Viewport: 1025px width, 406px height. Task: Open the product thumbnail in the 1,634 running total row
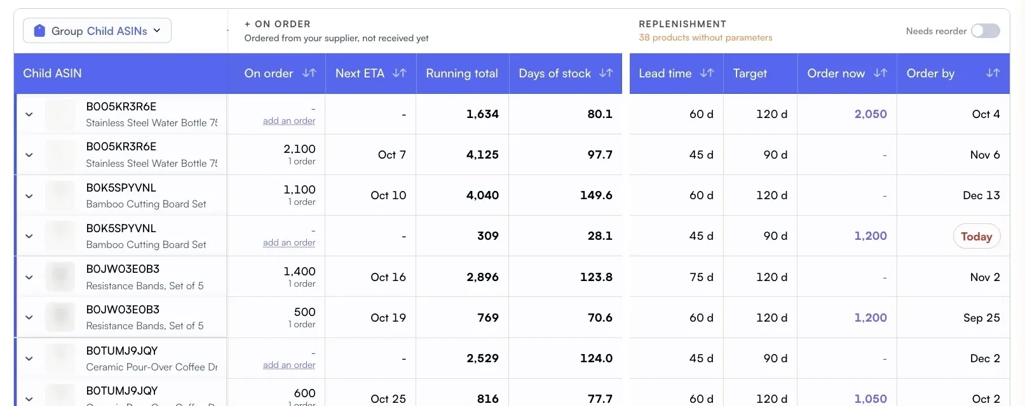[x=60, y=115]
